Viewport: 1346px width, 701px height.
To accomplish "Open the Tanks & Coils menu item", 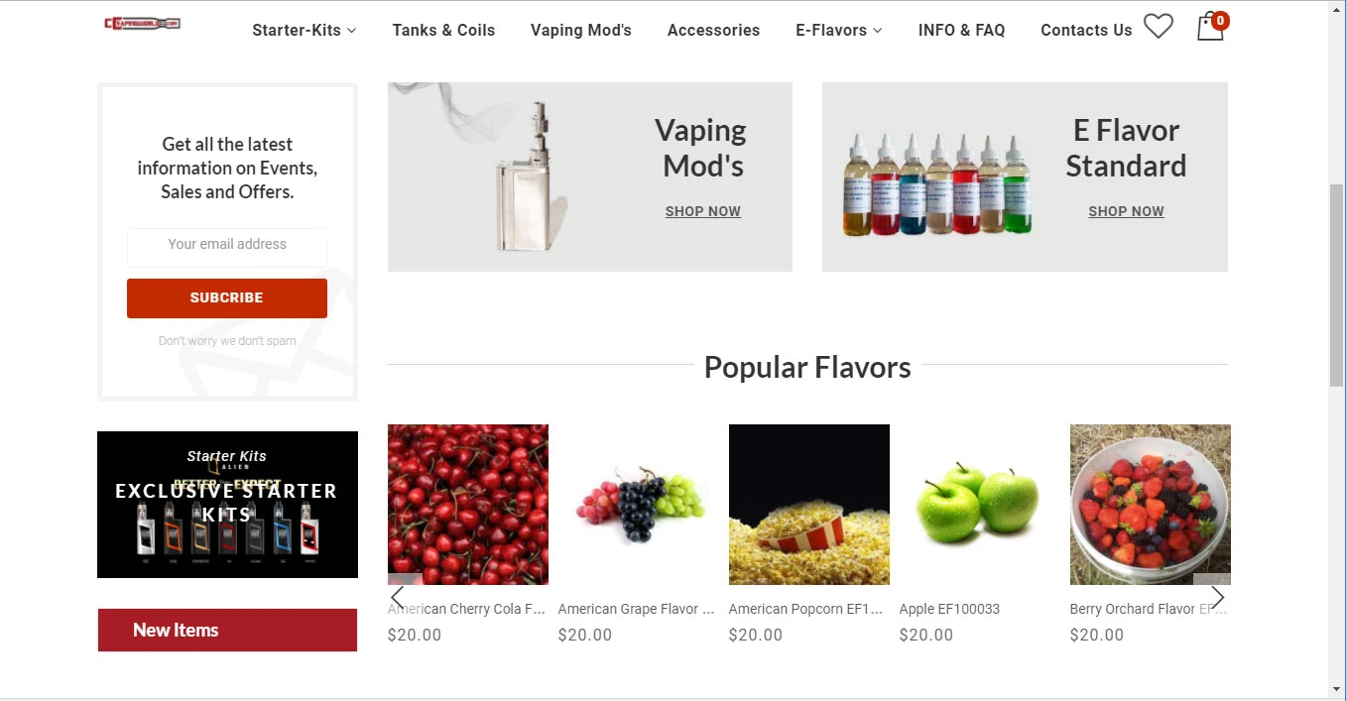I will [443, 30].
